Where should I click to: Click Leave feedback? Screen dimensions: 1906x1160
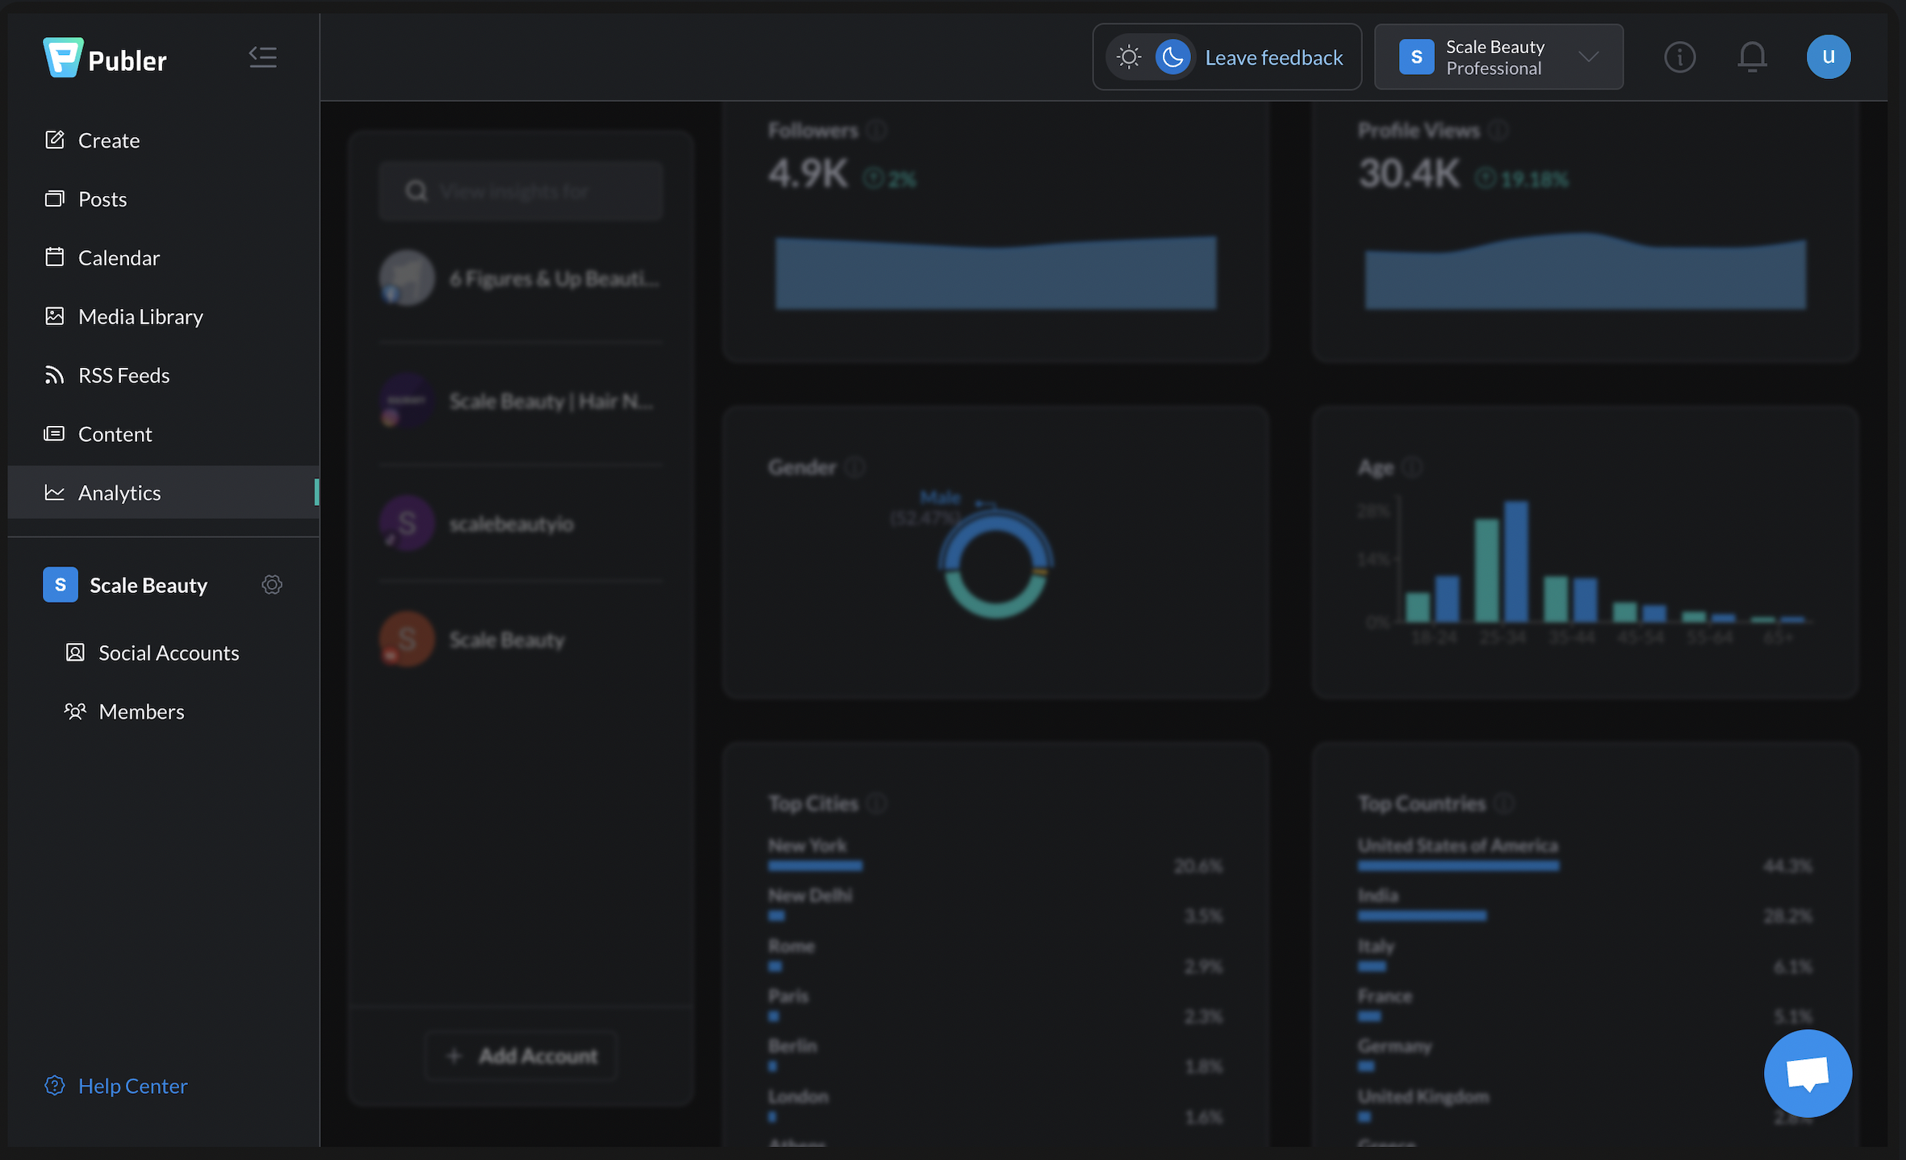(1274, 57)
